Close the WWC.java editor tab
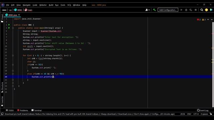214x120 pixels. [x=19, y=15]
